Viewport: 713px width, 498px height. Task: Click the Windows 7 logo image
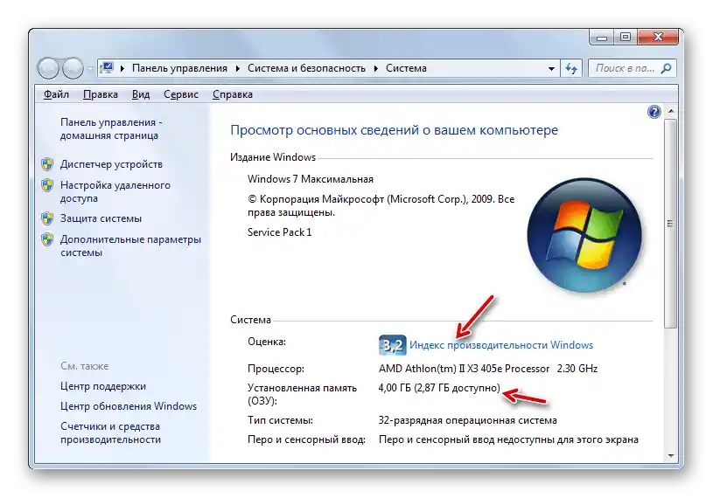[x=584, y=235]
